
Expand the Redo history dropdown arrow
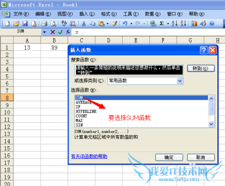pos(144,23)
